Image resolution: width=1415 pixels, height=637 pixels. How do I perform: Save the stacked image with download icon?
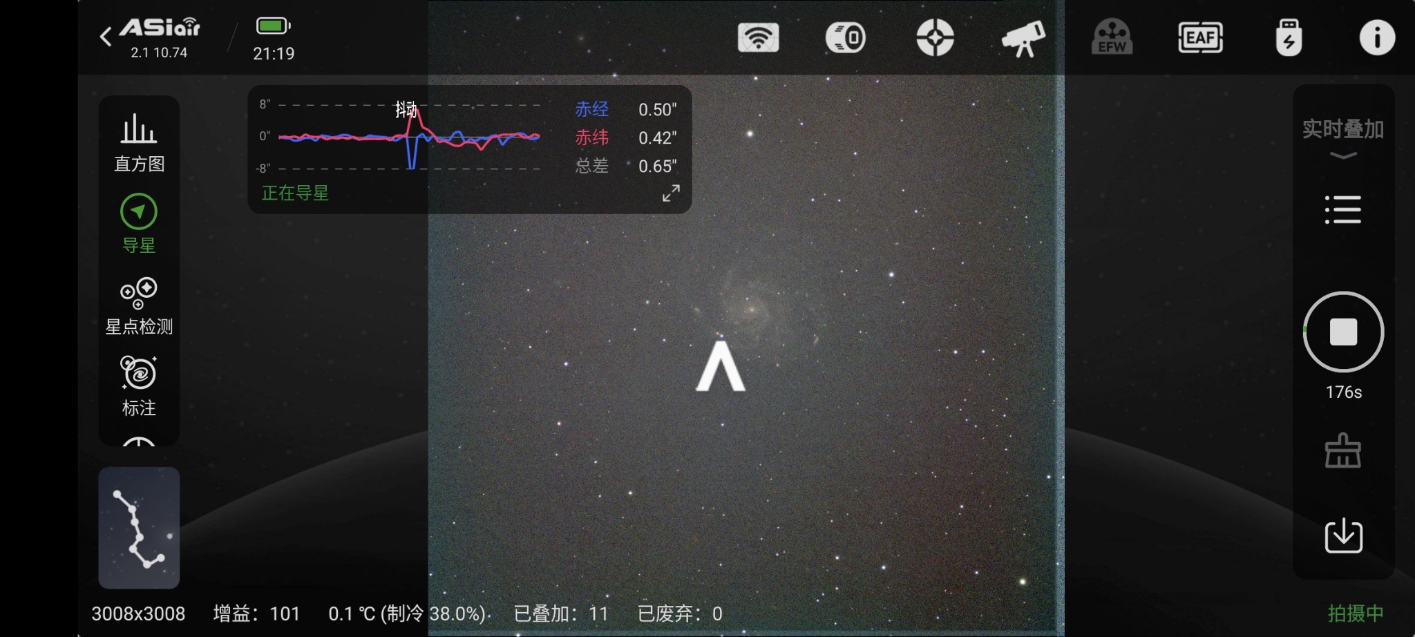pos(1343,535)
